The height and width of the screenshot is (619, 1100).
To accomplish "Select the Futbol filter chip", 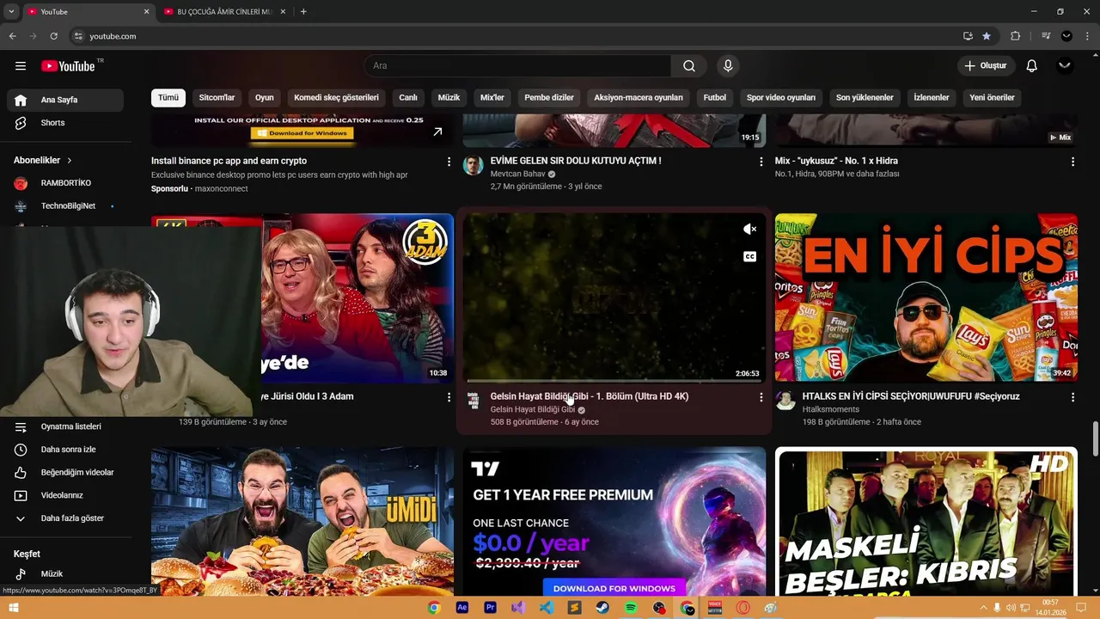I will pos(715,98).
